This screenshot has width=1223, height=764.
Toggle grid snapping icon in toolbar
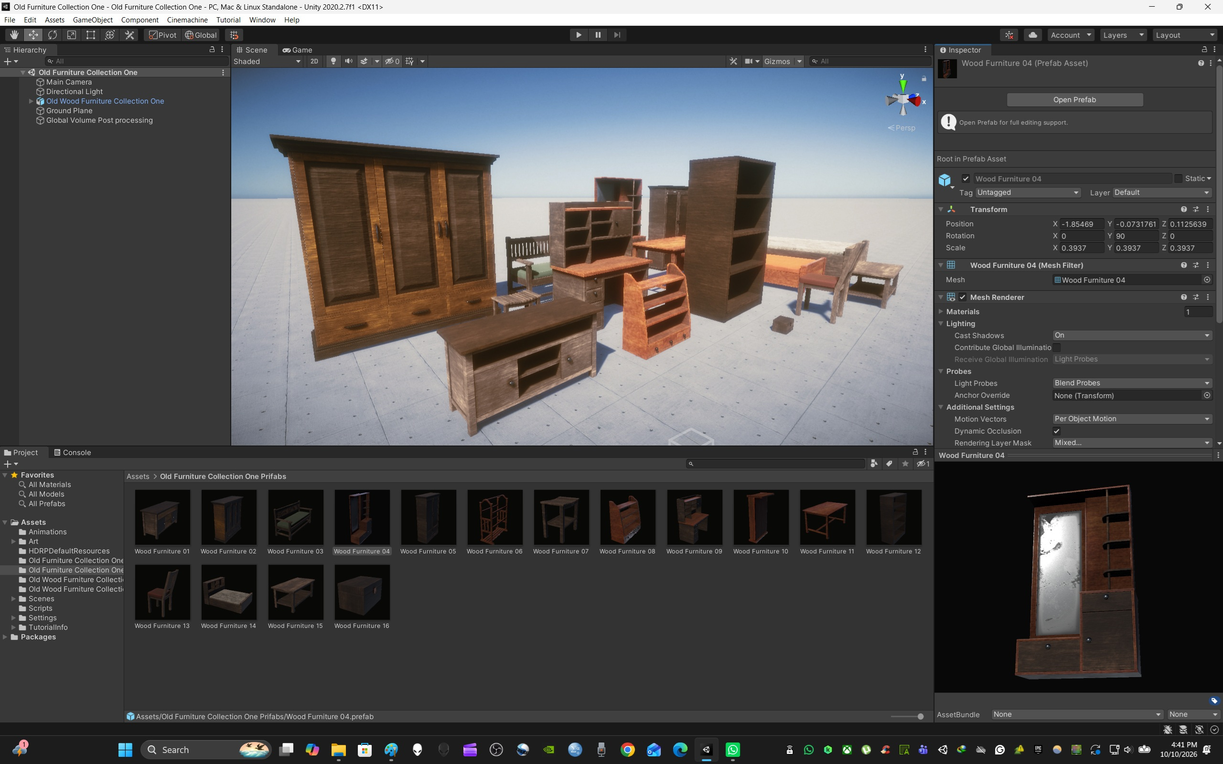coord(234,35)
